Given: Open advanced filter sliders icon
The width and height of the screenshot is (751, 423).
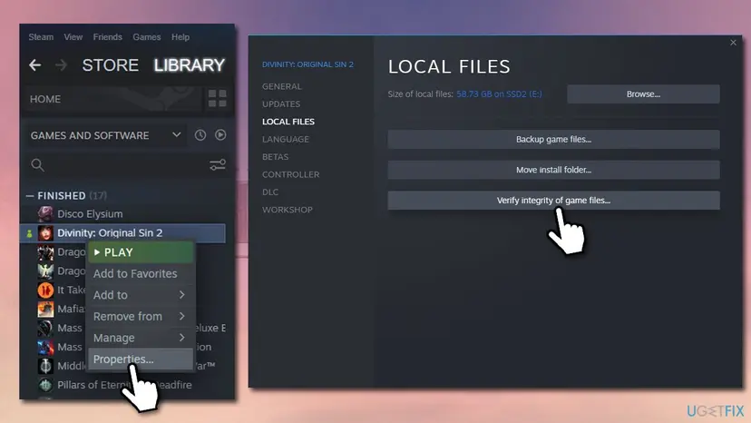Looking at the screenshot, I should pyautogui.click(x=218, y=165).
